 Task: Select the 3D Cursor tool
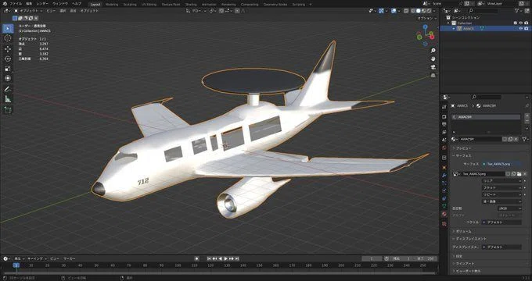coord(8,38)
